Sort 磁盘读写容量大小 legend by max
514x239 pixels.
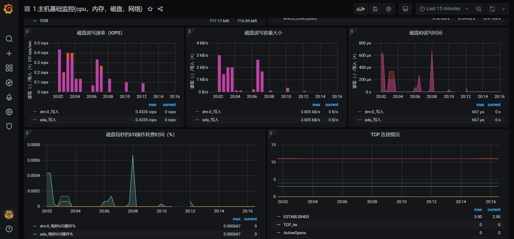pyautogui.click(x=316, y=105)
